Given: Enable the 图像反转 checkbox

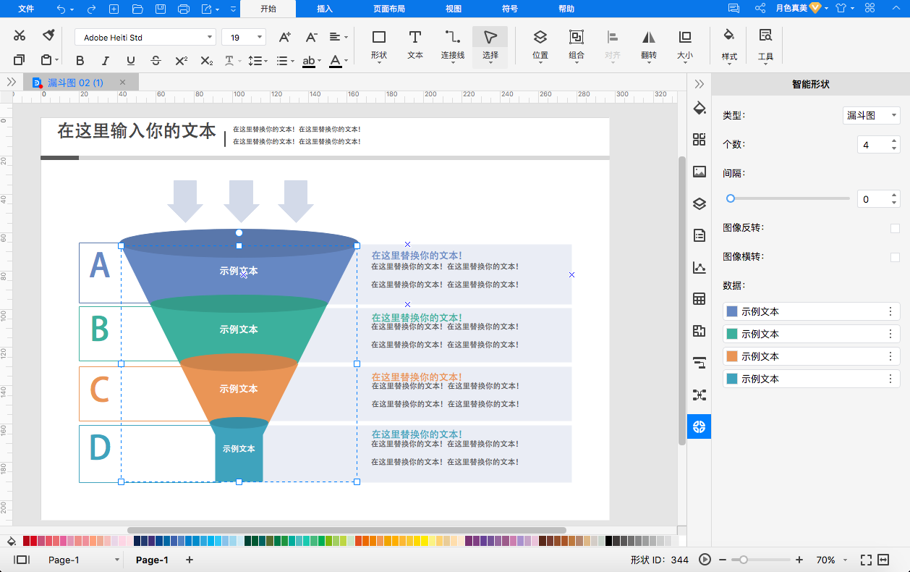Looking at the screenshot, I should (x=895, y=229).
